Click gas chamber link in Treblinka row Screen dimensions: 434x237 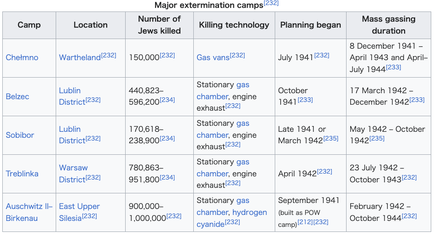(223, 168)
